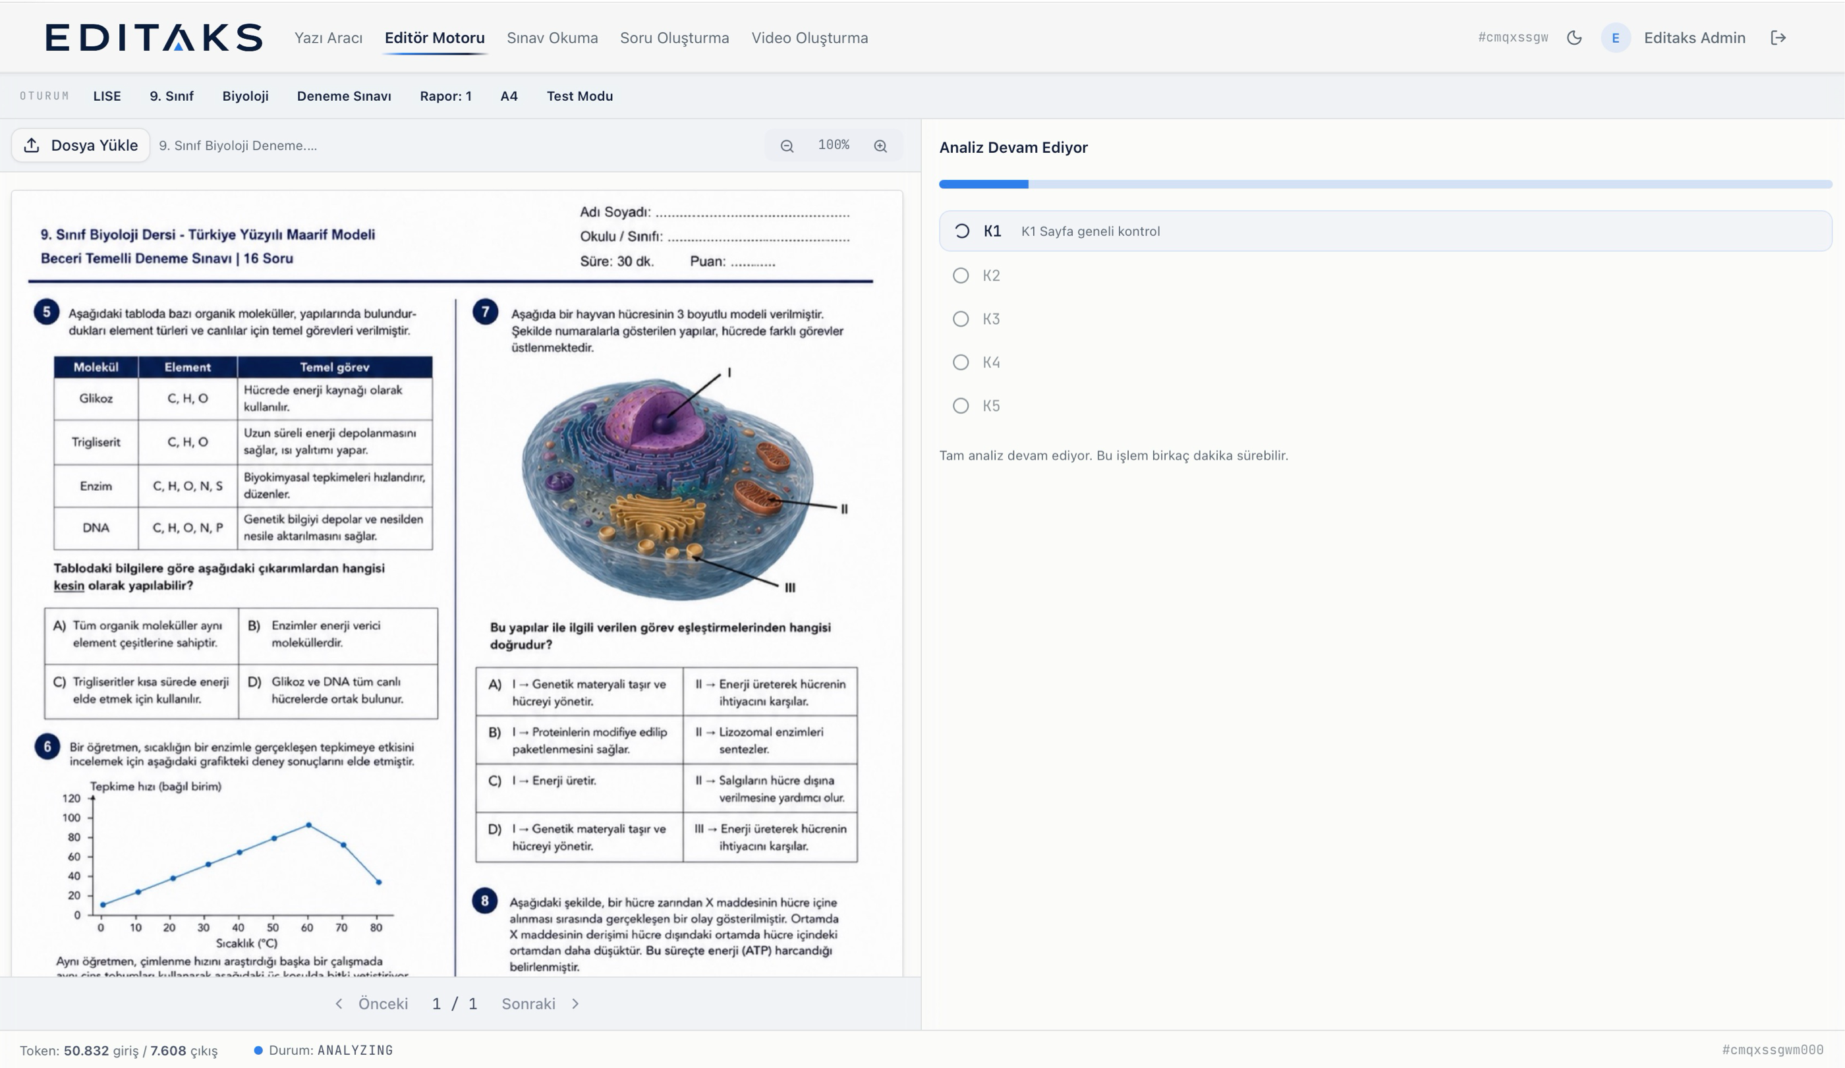Click the analysis progress bar
Image resolution: width=1845 pixels, height=1068 pixels.
1385,184
